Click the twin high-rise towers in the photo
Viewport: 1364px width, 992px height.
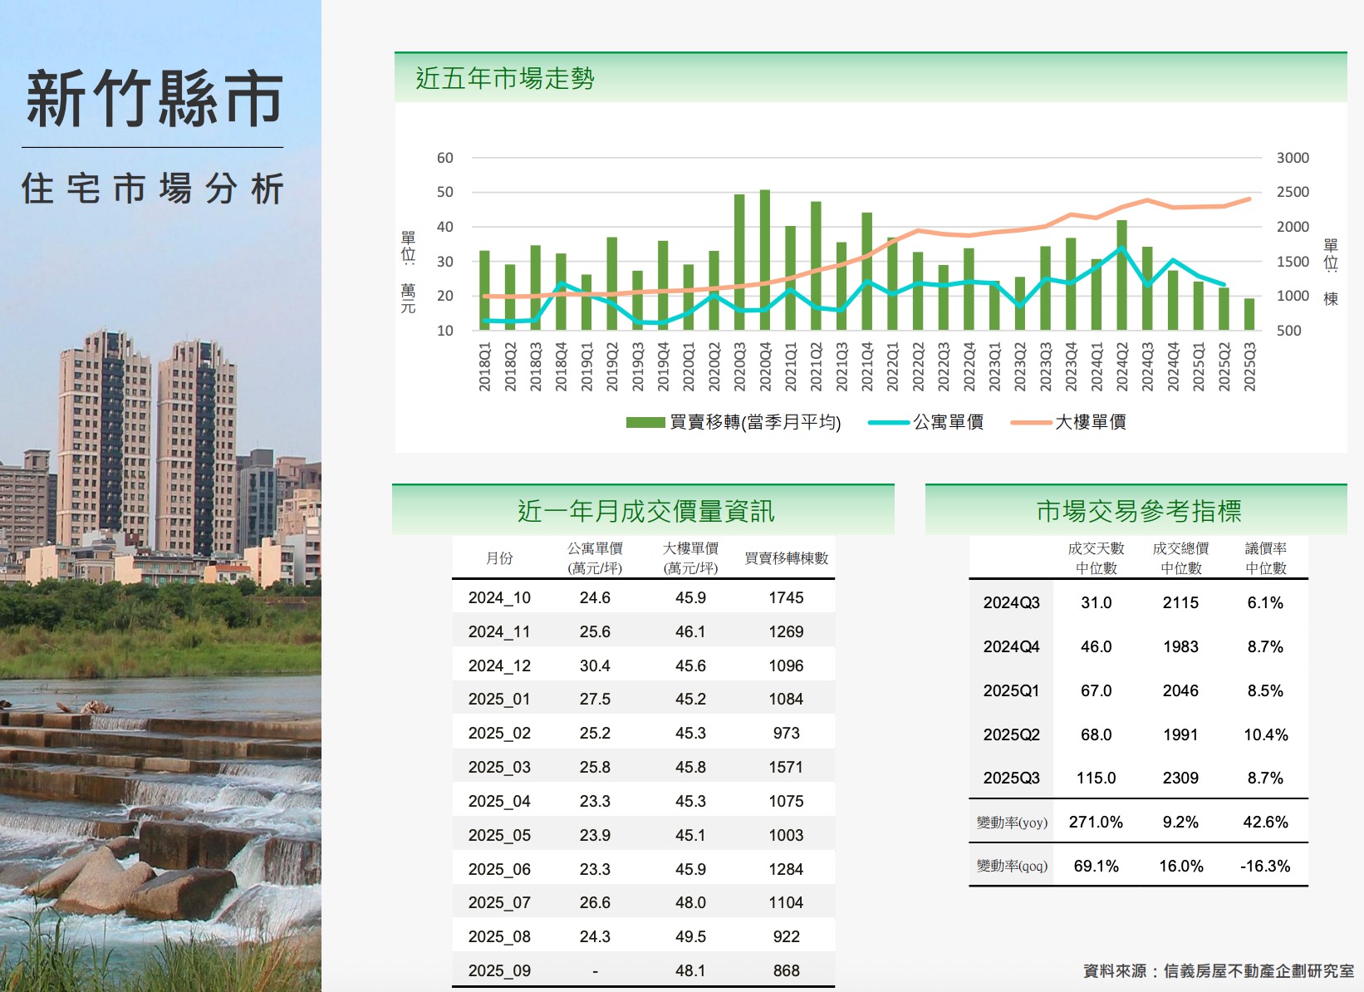point(150,440)
